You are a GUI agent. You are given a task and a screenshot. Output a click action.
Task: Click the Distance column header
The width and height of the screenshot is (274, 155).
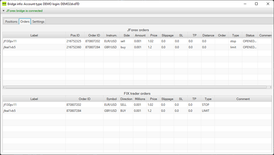[x=208, y=35]
